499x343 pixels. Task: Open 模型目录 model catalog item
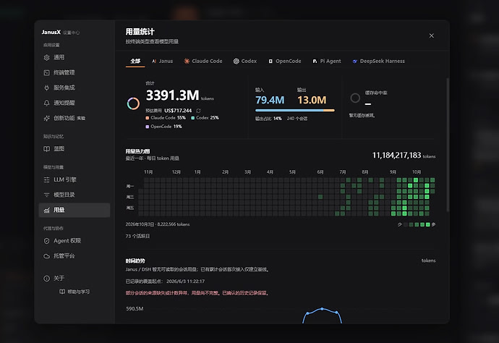click(x=74, y=195)
